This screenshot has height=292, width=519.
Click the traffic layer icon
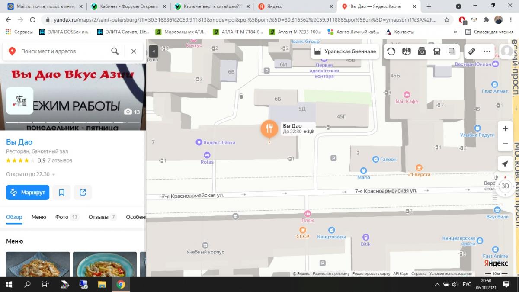[391, 51]
